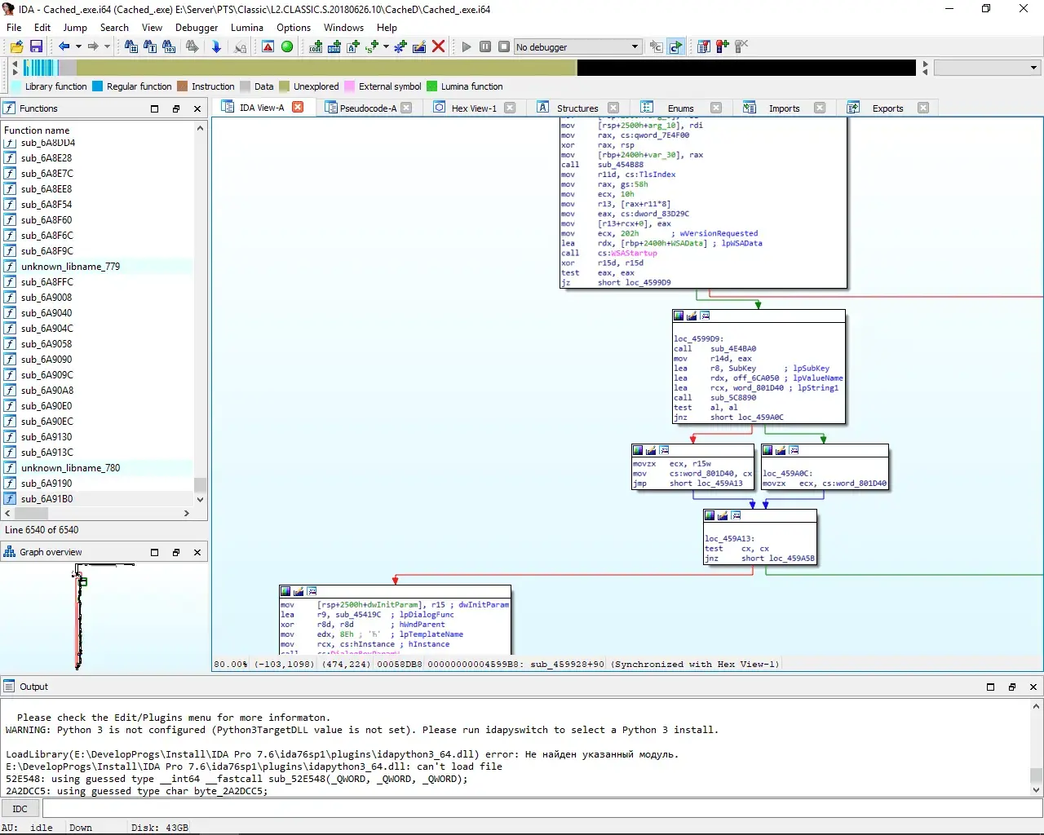Click the add breakpoint icon with green plus
Viewport: 1044px width, 835px height.
(723, 47)
